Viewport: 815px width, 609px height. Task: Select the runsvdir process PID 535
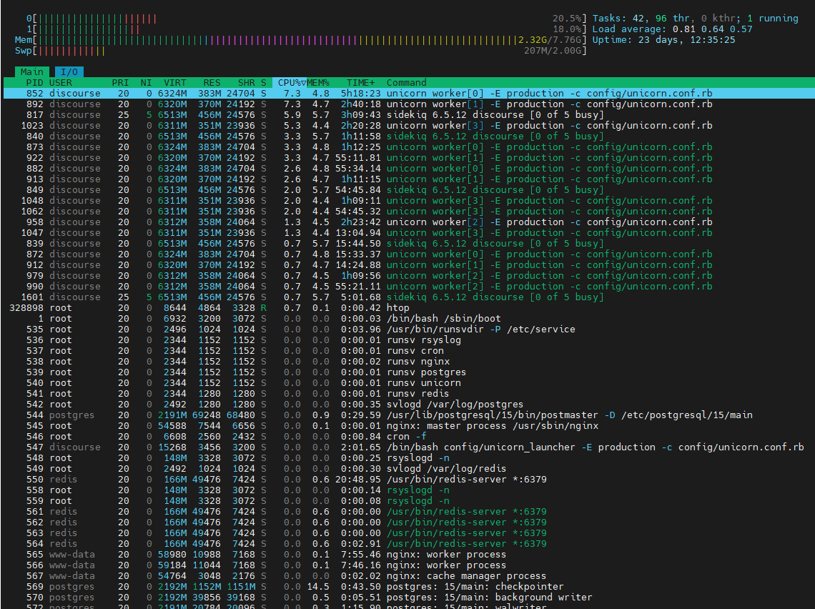coord(407,330)
